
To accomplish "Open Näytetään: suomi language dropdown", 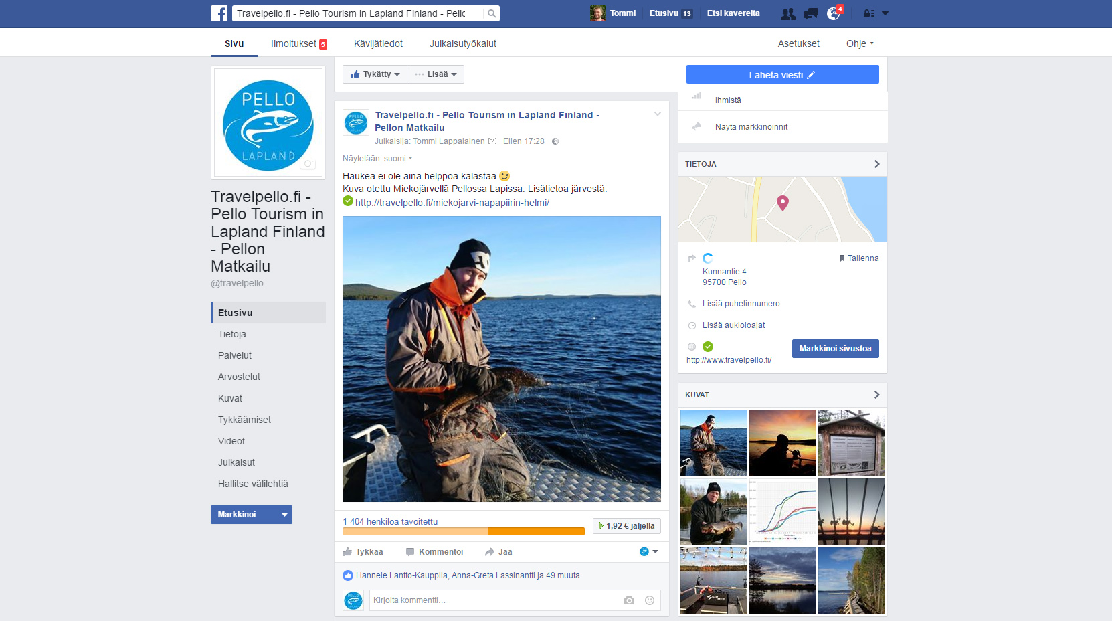I will click(x=377, y=159).
